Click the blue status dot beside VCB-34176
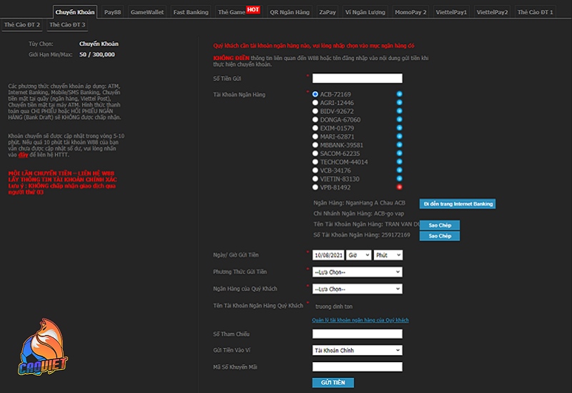572x393 pixels. pyautogui.click(x=400, y=170)
